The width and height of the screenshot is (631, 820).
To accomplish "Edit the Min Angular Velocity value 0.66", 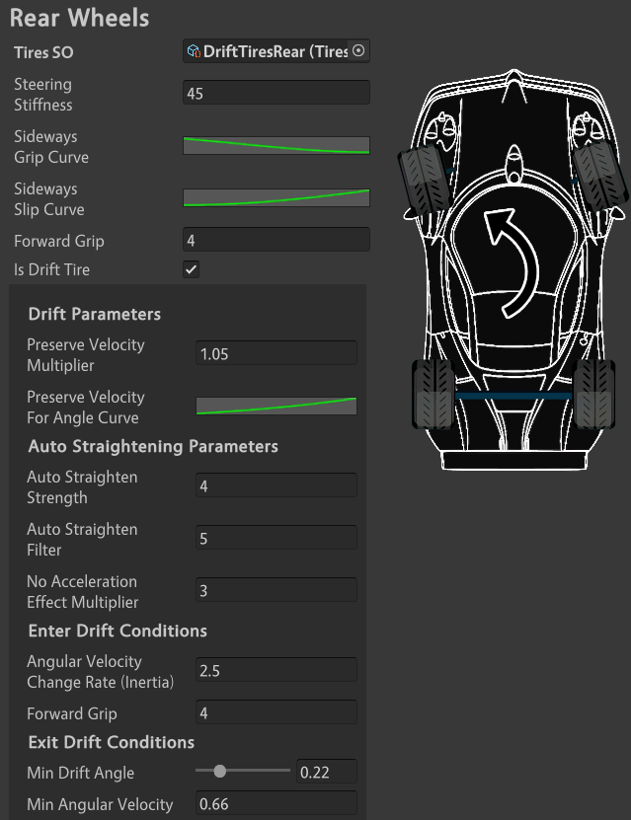I will point(276,803).
